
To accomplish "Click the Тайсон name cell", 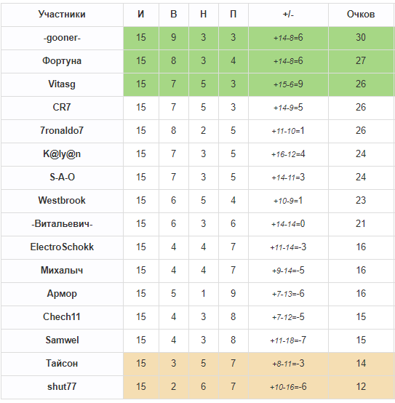I will pos(62,364).
